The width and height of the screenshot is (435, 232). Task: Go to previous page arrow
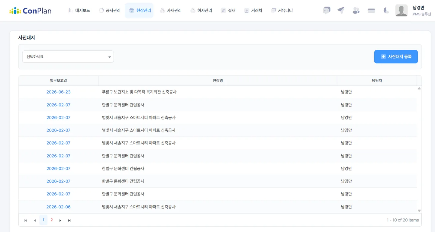[x=35, y=221]
